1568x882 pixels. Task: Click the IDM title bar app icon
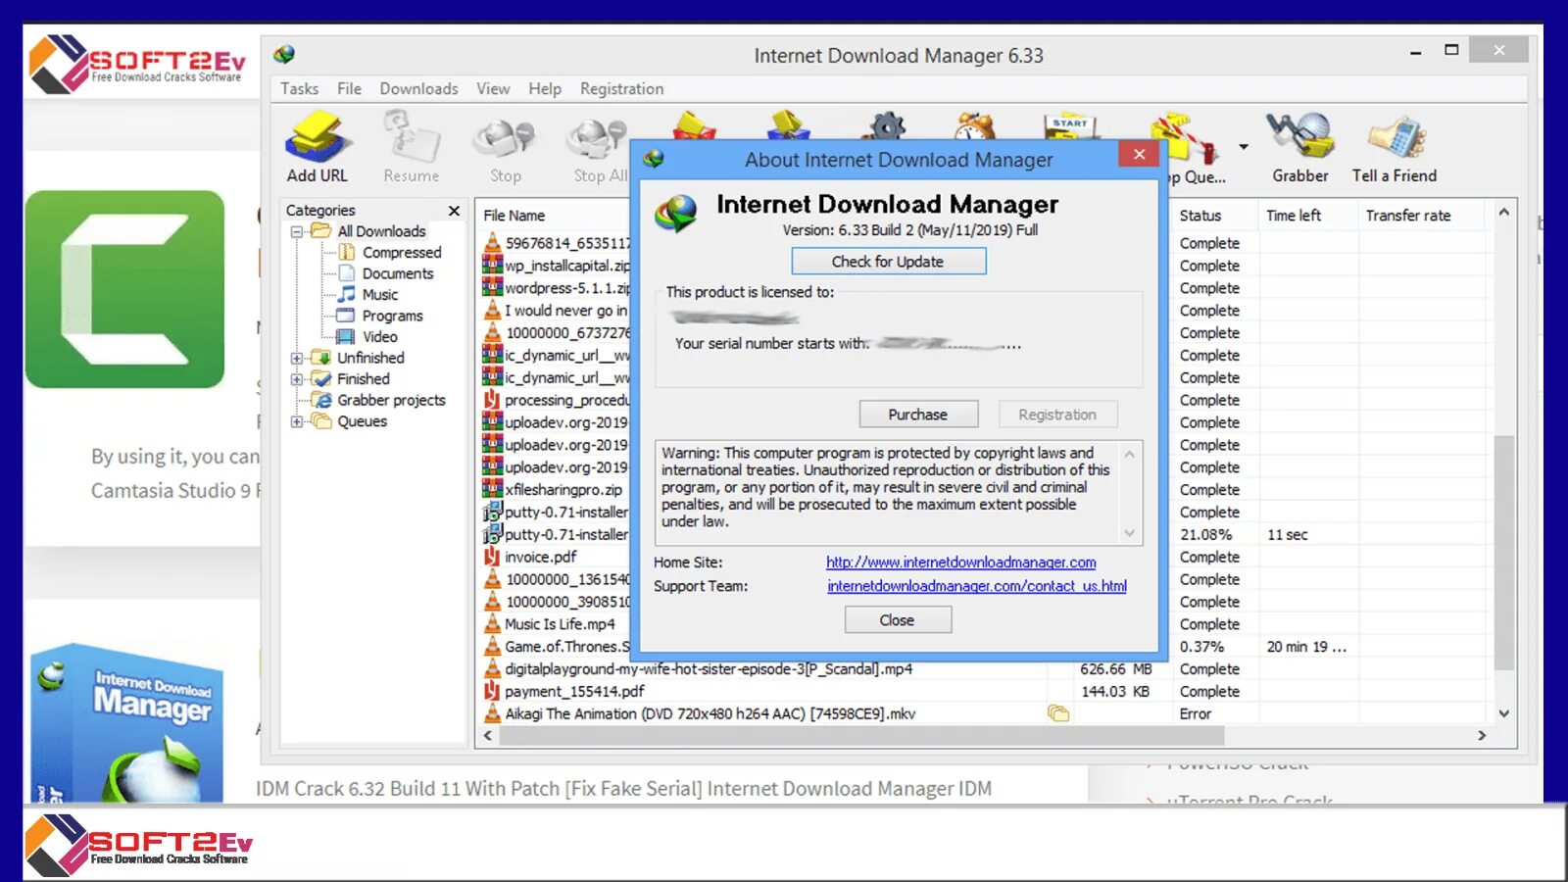point(284,55)
